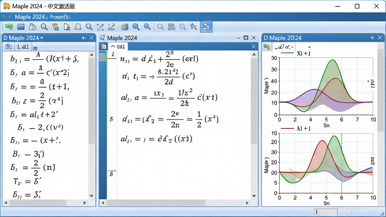Close the left D Maple 2024 panel
This screenshot has width=386, height=217.
click(x=91, y=38)
